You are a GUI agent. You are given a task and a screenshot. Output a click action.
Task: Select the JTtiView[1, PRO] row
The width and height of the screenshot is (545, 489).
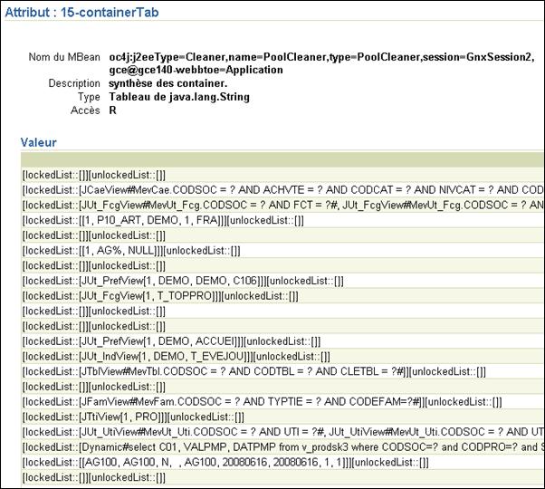tap(282, 417)
